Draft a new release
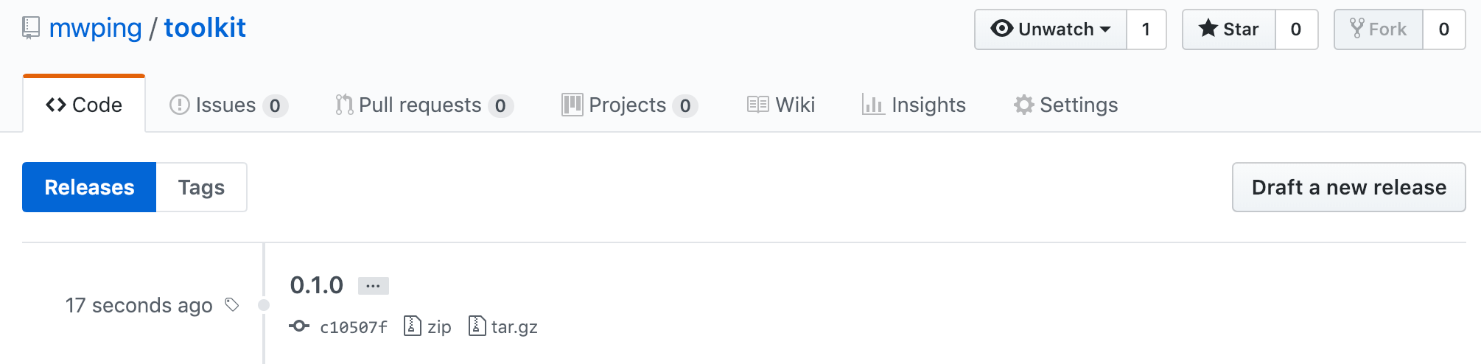The image size is (1481, 364). click(x=1348, y=187)
